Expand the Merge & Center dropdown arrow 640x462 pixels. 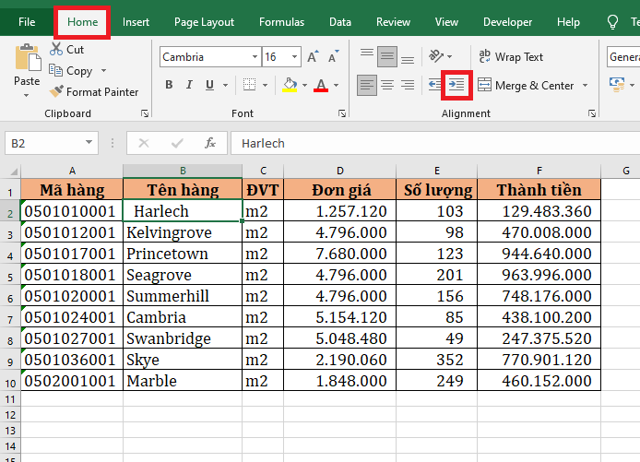coord(584,86)
